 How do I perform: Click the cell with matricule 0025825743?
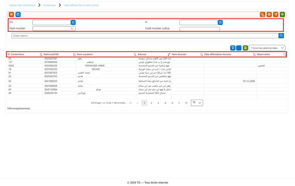coord(60,76)
